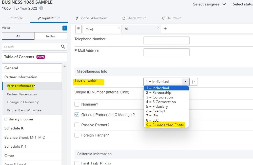Screen dimensions: 253x165
Task: Open the Select assignee dropdown
Action: click(209, 4)
